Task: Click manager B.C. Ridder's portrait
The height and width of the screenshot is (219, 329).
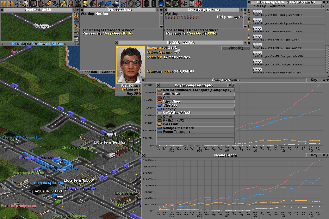Action: point(130,65)
